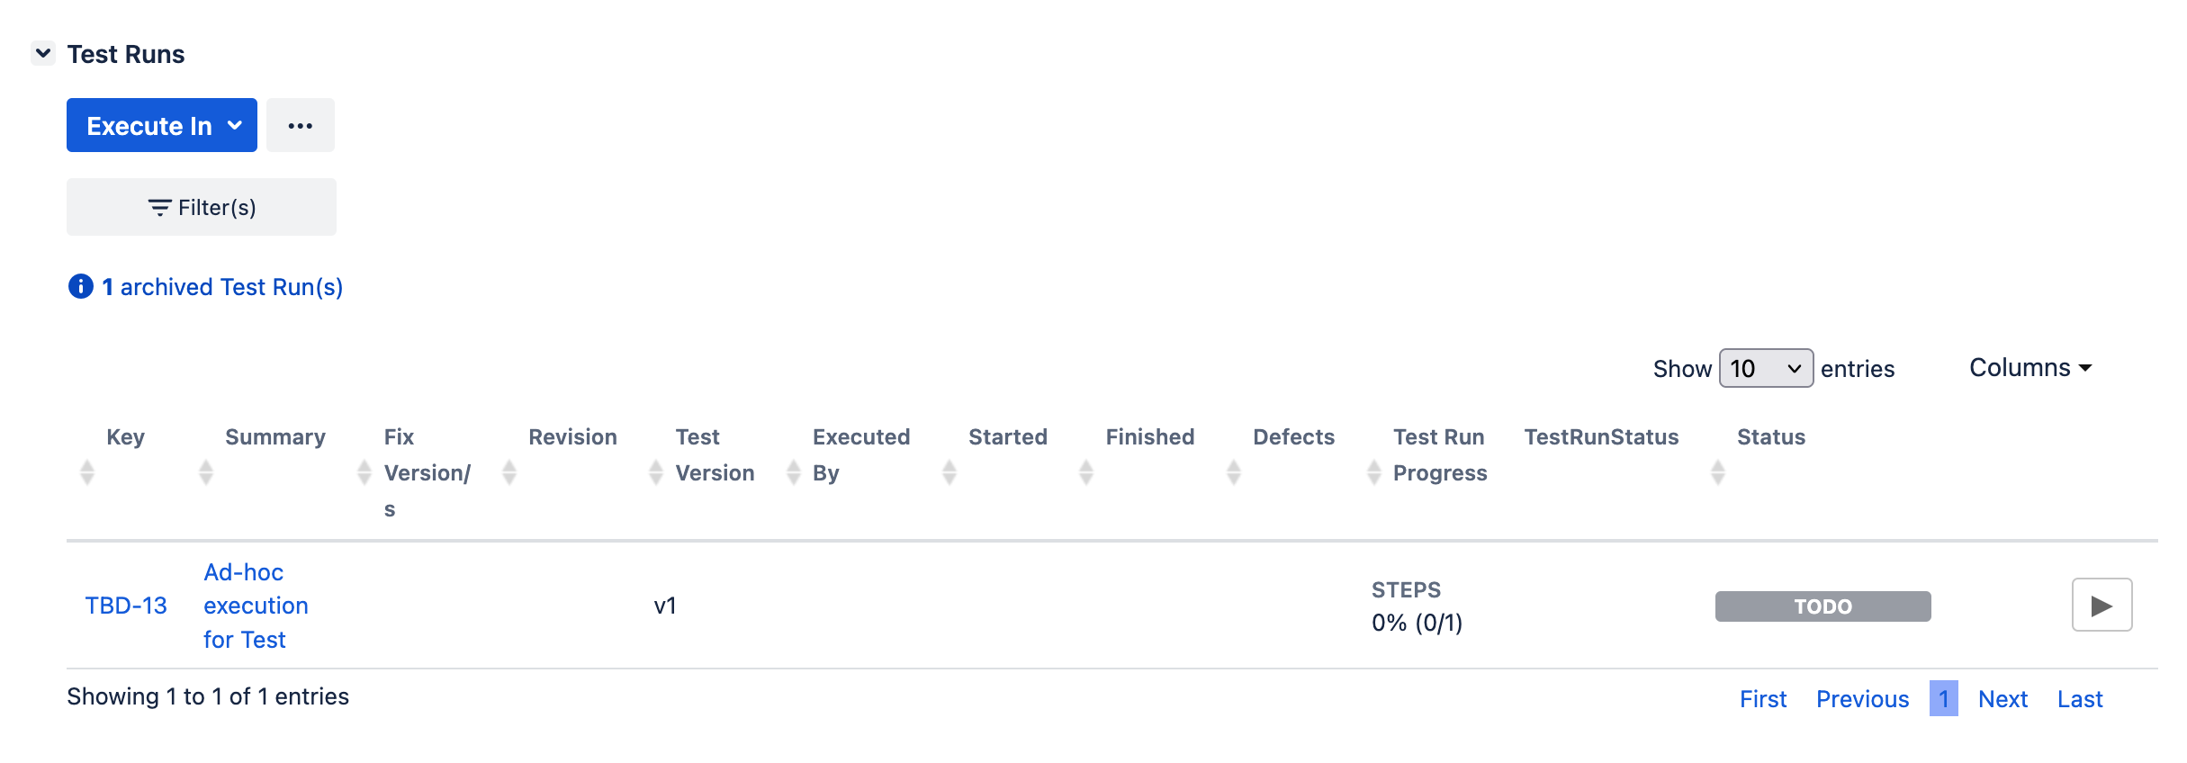Open the Execute In dropdown

162,125
